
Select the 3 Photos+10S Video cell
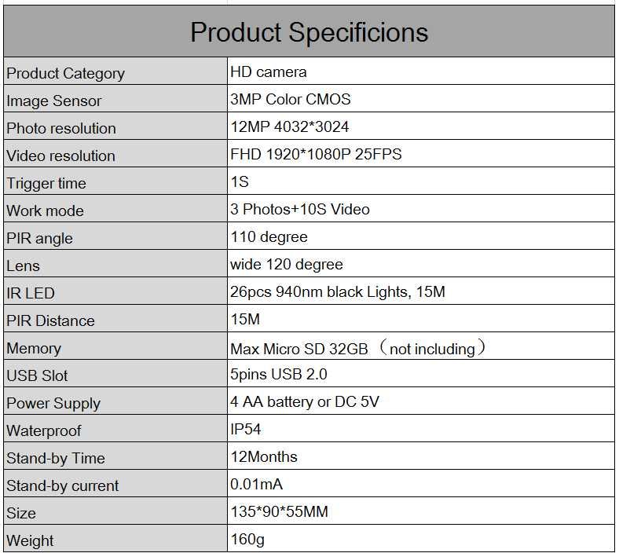(x=421, y=208)
